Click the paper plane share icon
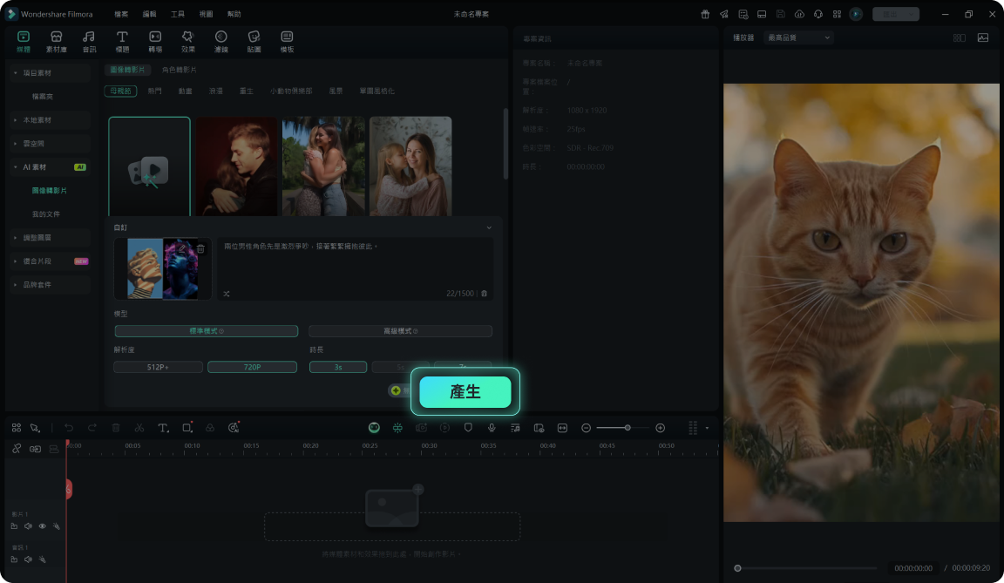The height and width of the screenshot is (583, 1004). (724, 14)
